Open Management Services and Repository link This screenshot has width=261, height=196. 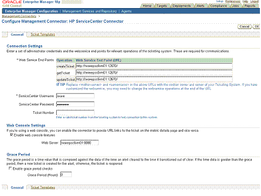pos(90,11)
